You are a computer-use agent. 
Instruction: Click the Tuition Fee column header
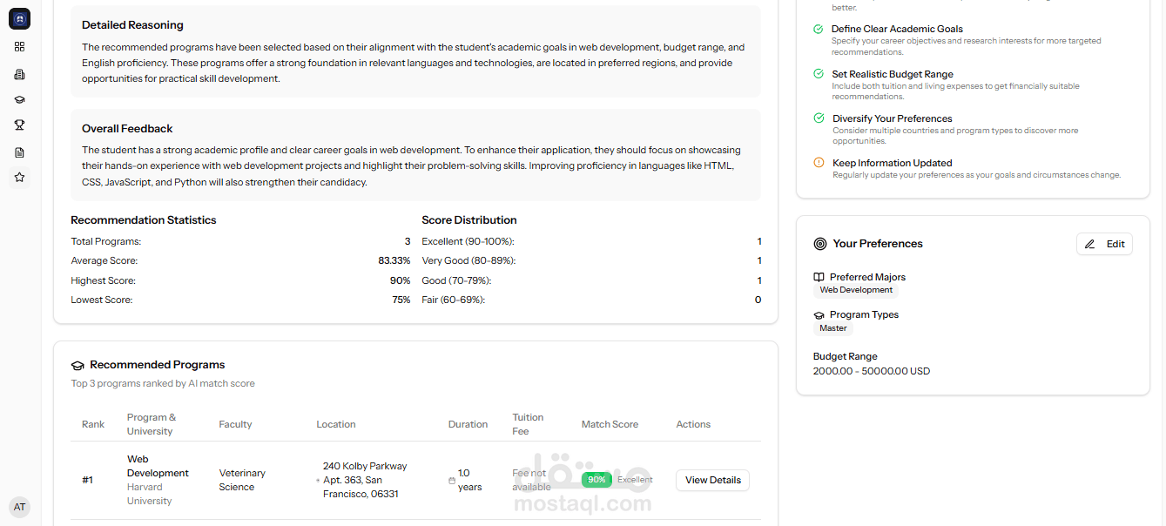[x=528, y=424]
